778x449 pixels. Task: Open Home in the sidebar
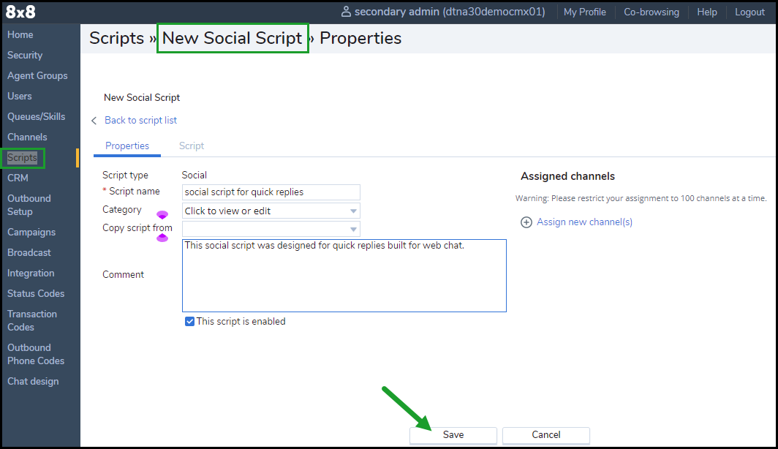[x=20, y=34]
